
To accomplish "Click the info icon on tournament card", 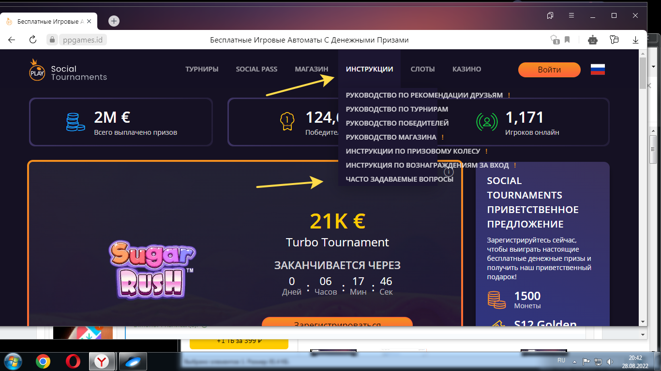I will coord(449,171).
